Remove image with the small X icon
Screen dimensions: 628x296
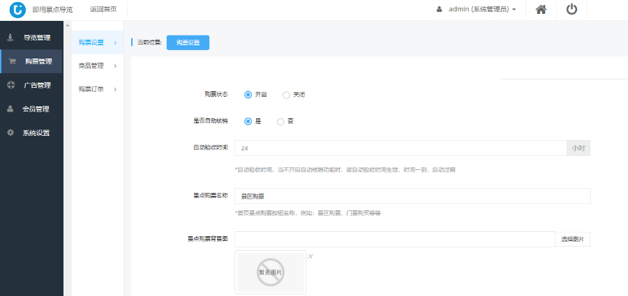click(311, 256)
